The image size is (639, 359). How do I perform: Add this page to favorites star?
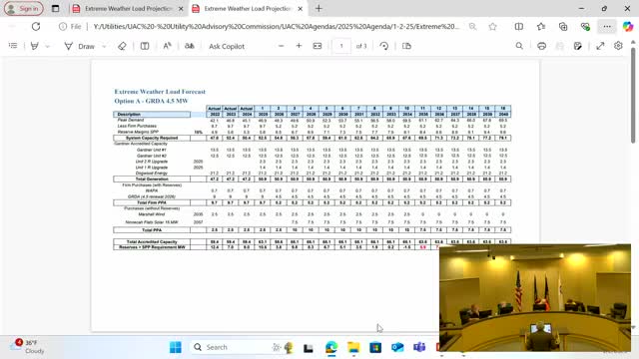pos(492,27)
